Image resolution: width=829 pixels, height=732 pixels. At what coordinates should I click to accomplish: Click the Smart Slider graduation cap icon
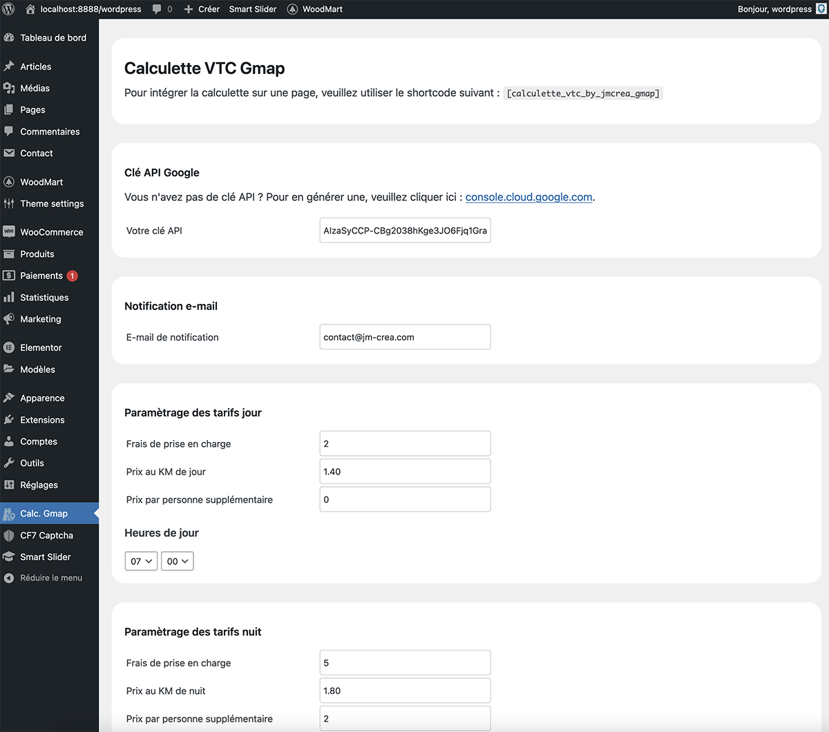pyautogui.click(x=9, y=557)
